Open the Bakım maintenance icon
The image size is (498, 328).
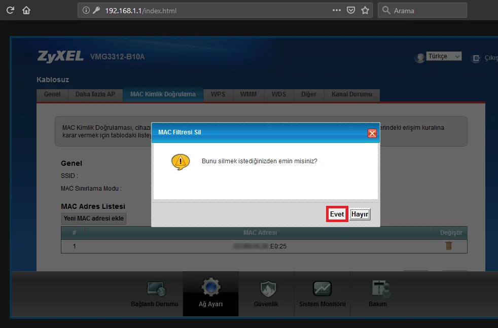[x=378, y=289]
